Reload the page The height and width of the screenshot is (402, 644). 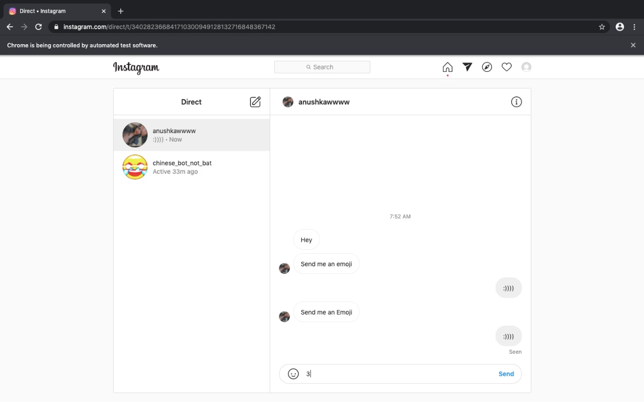point(38,27)
